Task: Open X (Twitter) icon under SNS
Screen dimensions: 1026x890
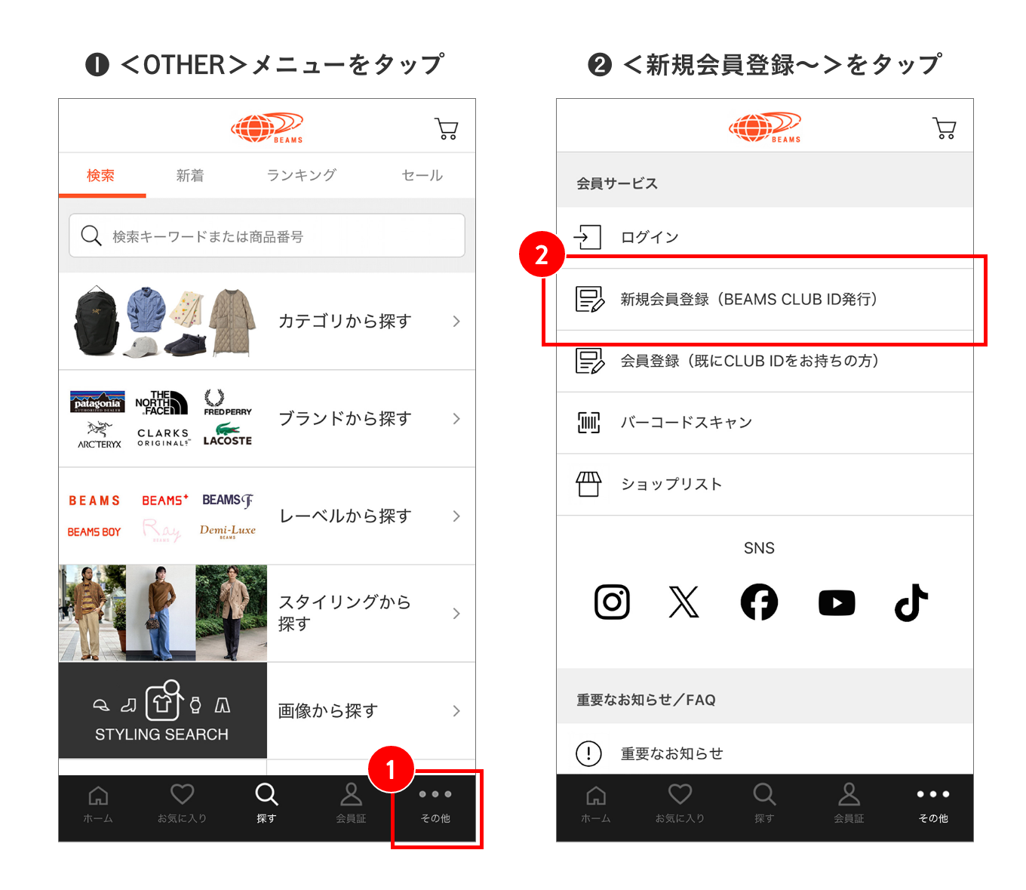Action: point(684,602)
